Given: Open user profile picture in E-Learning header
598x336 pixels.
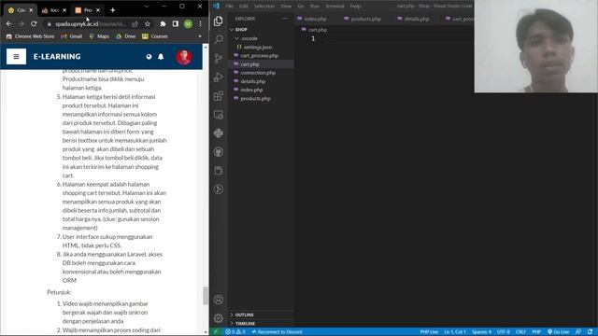Looking at the screenshot, I should click(183, 57).
